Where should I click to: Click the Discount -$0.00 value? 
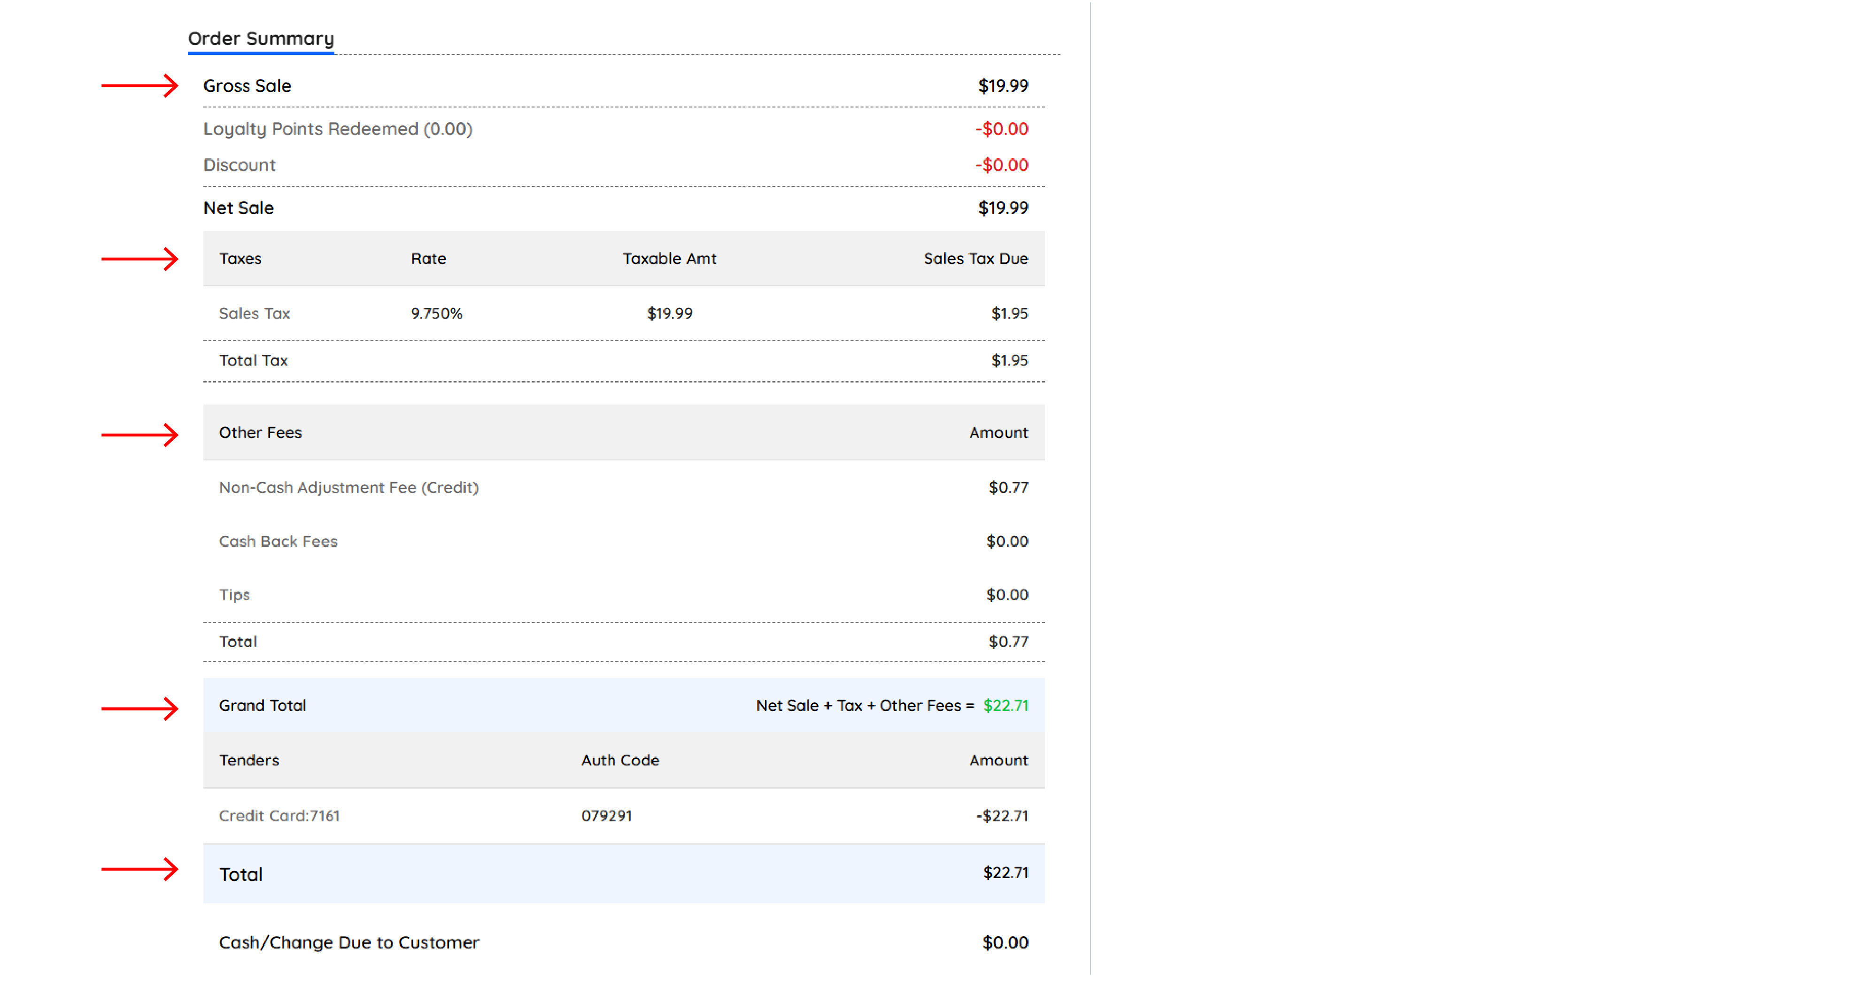coord(1001,165)
